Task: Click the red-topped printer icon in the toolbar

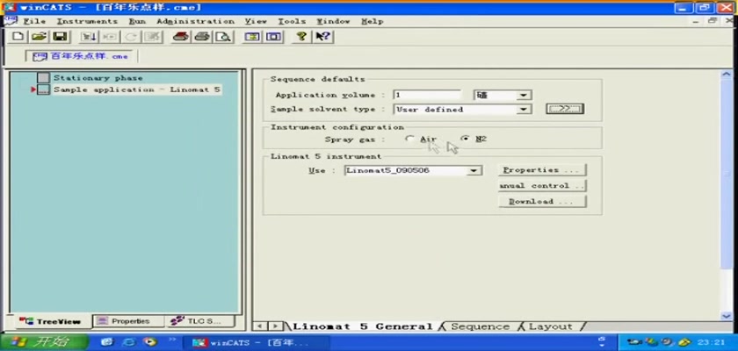Action: pyautogui.click(x=180, y=37)
